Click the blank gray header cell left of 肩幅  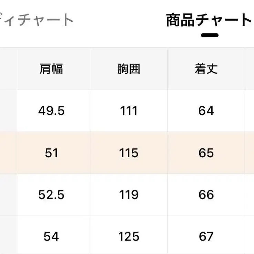[8, 69]
